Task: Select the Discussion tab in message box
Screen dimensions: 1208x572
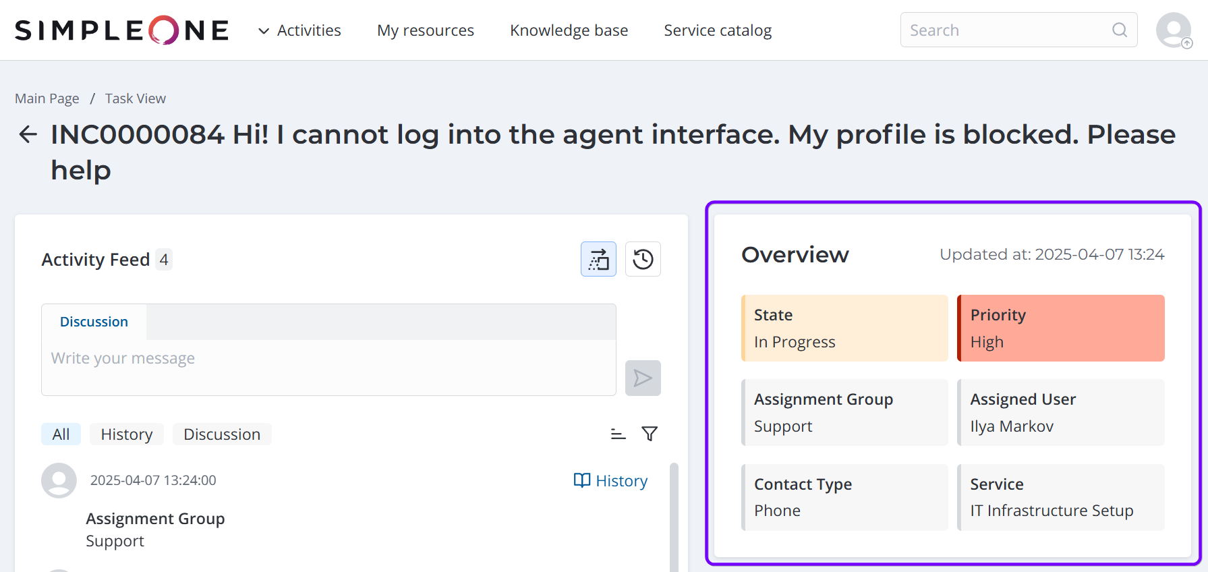Action: pos(94,322)
